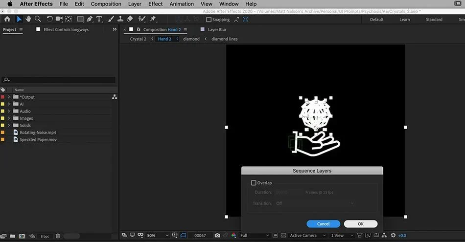Open the Full resolution dropdown
465x242 pixels.
click(x=255, y=236)
